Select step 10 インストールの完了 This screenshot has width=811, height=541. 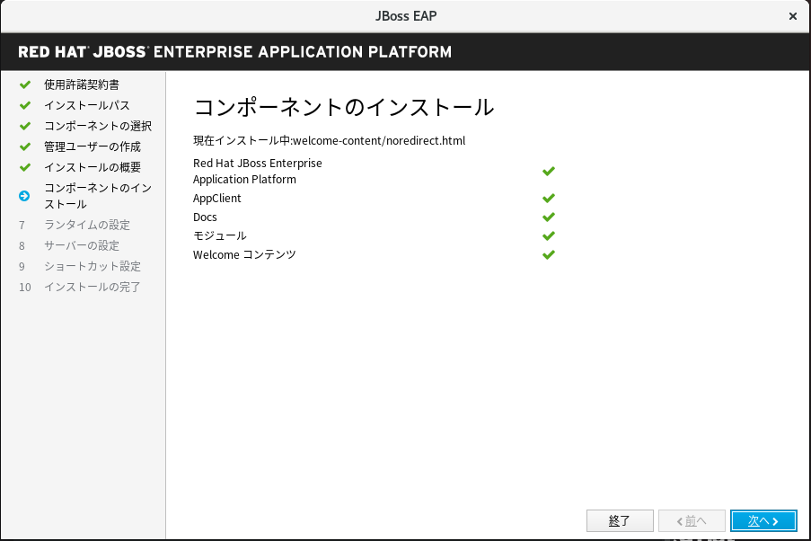point(93,287)
